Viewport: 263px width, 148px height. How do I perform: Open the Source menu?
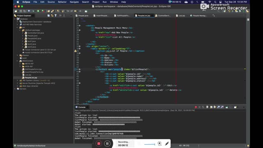point(51,2)
